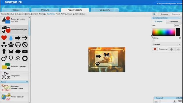Click the arrow sticker on the photo
The width and height of the screenshot is (183, 103).
[x=98, y=56]
